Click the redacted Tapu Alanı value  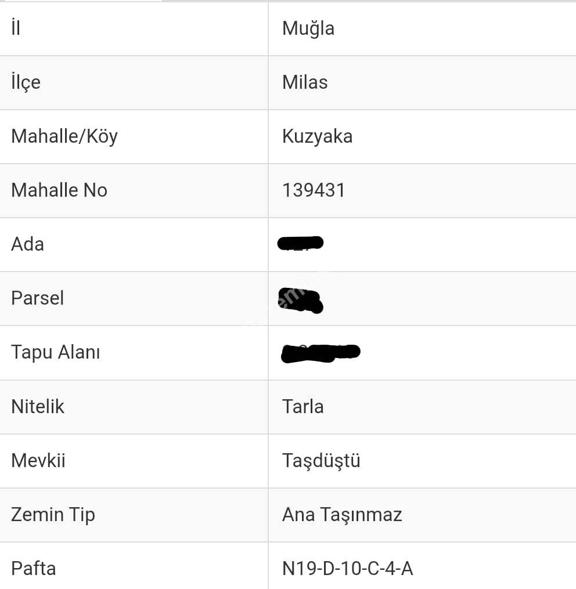(321, 353)
